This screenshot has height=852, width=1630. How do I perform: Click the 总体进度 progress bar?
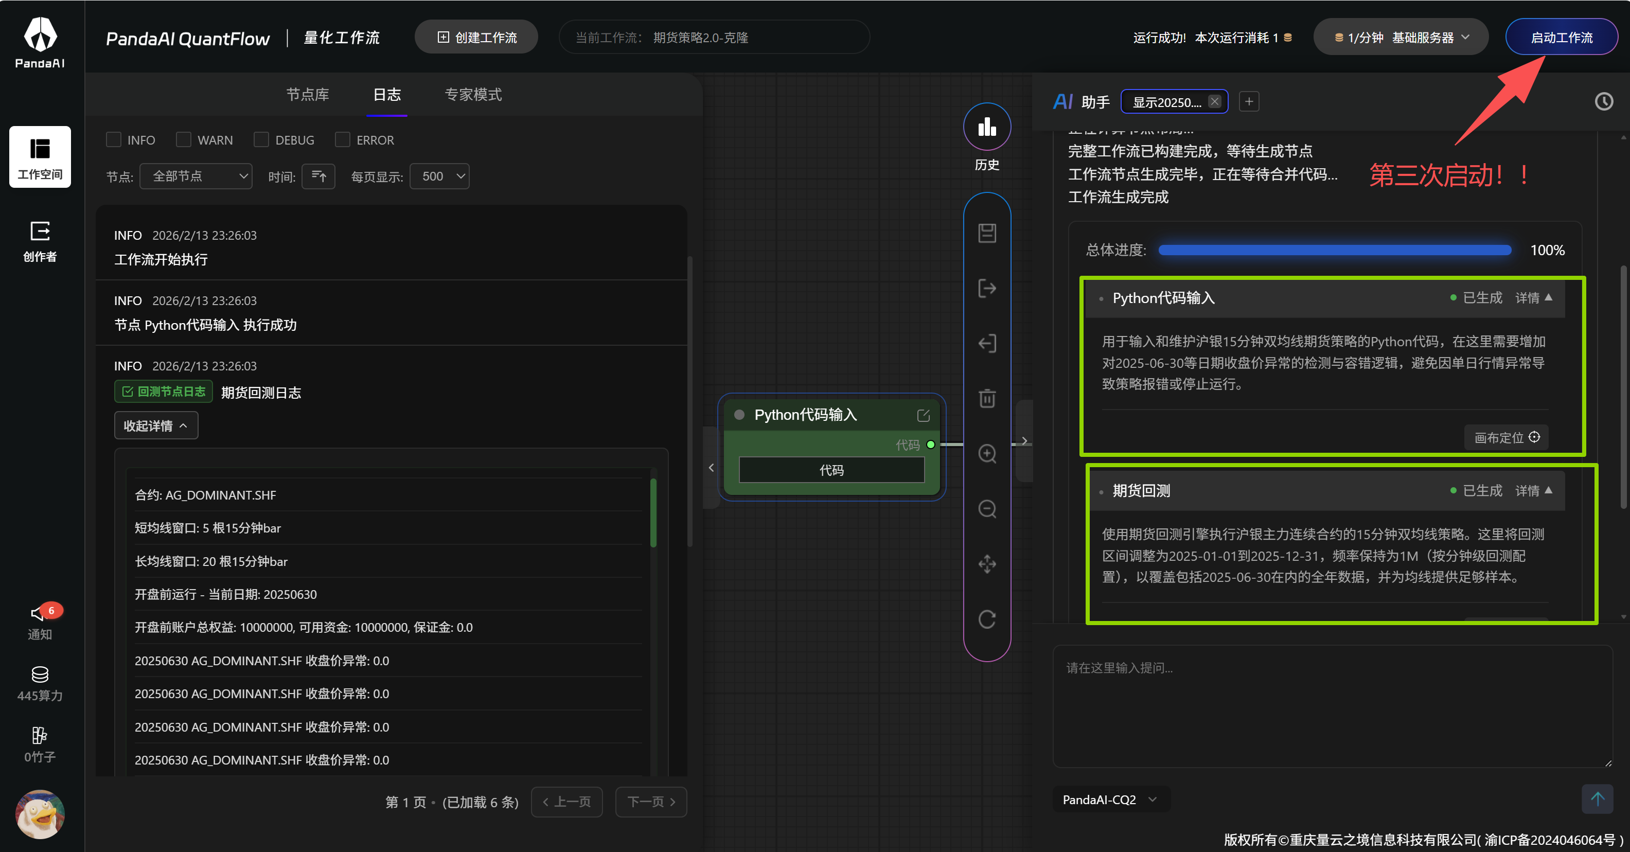(x=1335, y=250)
